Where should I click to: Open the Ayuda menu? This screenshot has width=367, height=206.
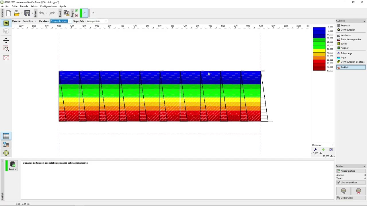[63, 6]
